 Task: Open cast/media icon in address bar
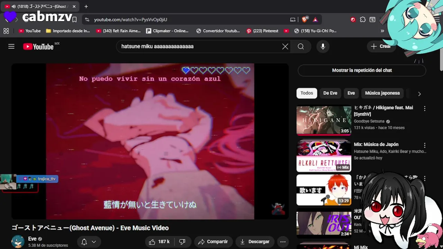(x=293, y=20)
